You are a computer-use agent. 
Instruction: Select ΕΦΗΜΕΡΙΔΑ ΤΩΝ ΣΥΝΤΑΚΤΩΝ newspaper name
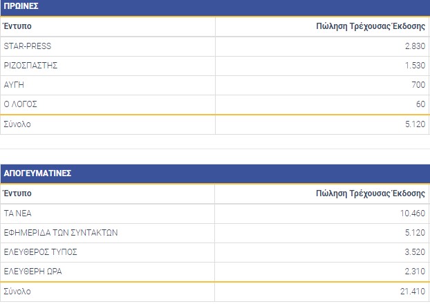tap(61, 232)
